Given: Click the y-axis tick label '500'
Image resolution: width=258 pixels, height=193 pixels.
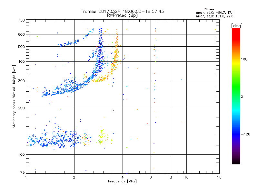Looking at the screenshot, I should [22, 47].
